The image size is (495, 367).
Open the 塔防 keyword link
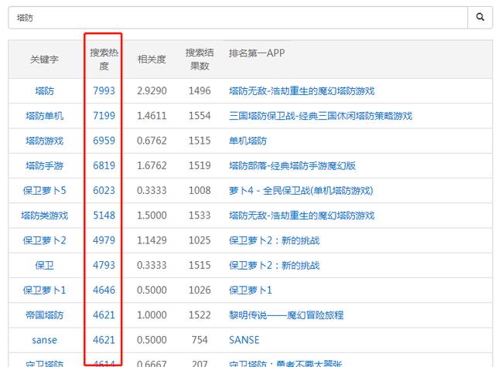(x=45, y=91)
